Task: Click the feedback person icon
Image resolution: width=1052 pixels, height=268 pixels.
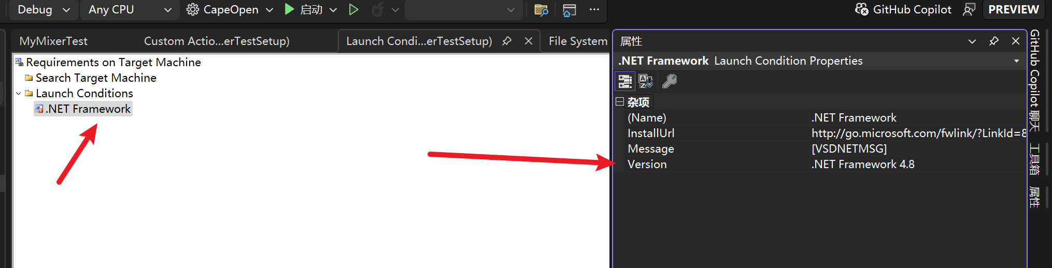Action: point(969,9)
